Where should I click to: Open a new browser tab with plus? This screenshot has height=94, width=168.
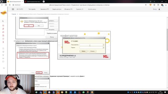[44, 2]
